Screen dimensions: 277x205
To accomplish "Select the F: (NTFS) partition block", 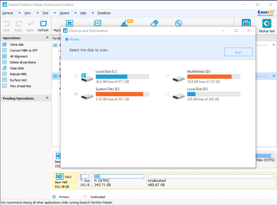I will [x=119, y=181].
